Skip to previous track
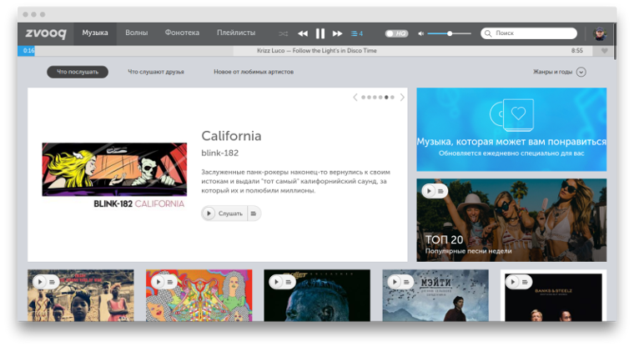The height and width of the screenshot is (352, 634). point(303,33)
